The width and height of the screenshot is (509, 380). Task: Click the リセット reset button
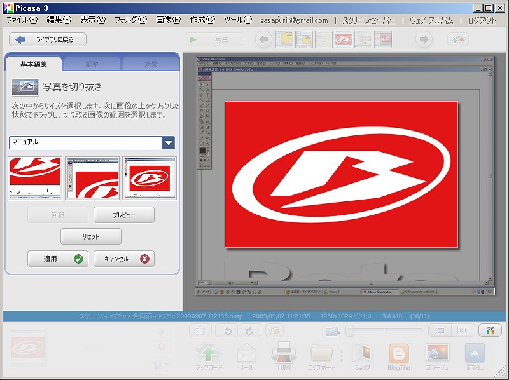click(91, 236)
